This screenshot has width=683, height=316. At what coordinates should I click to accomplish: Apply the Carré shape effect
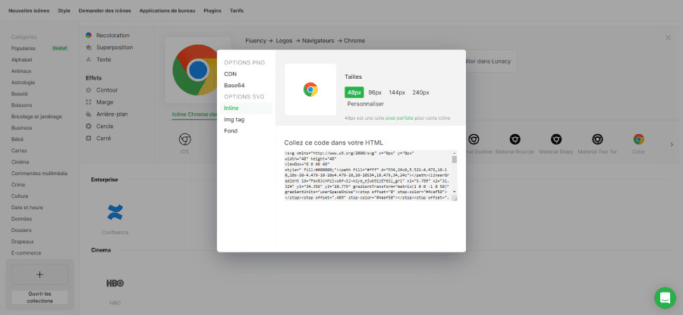coord(99,138)
